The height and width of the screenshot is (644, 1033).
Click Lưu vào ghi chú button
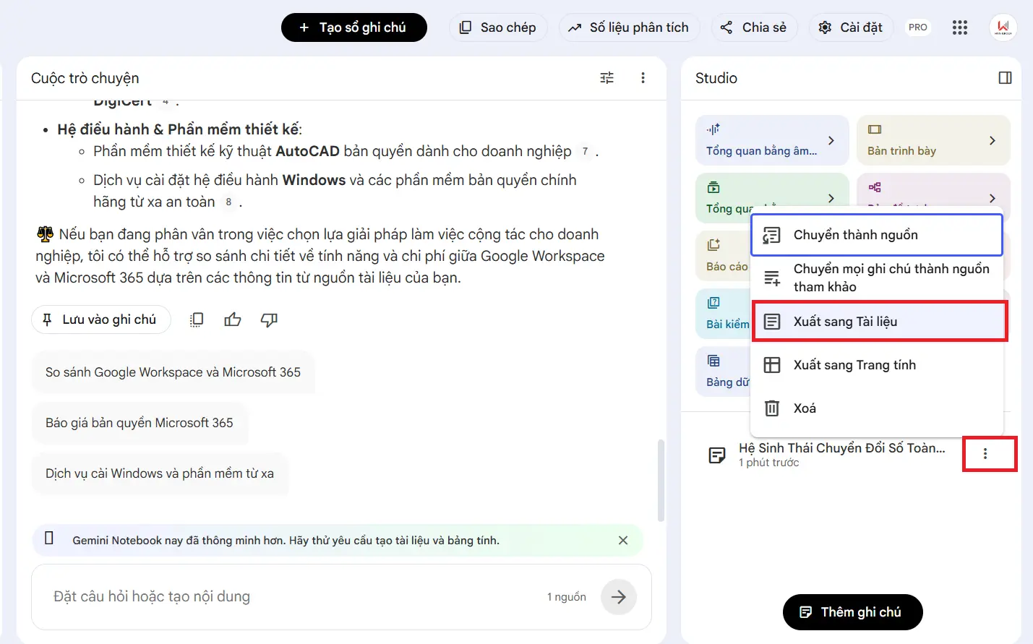pos(100,319)
